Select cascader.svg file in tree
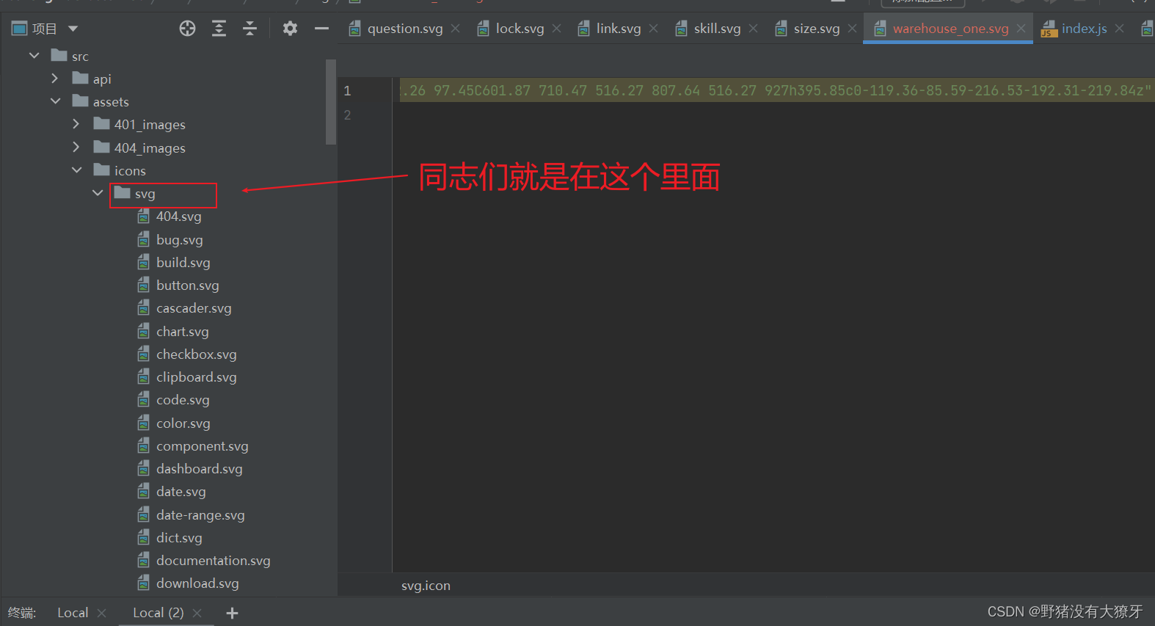Image resolution: width=1155 pixels, height=626 pixels. (x=194, y=308)
